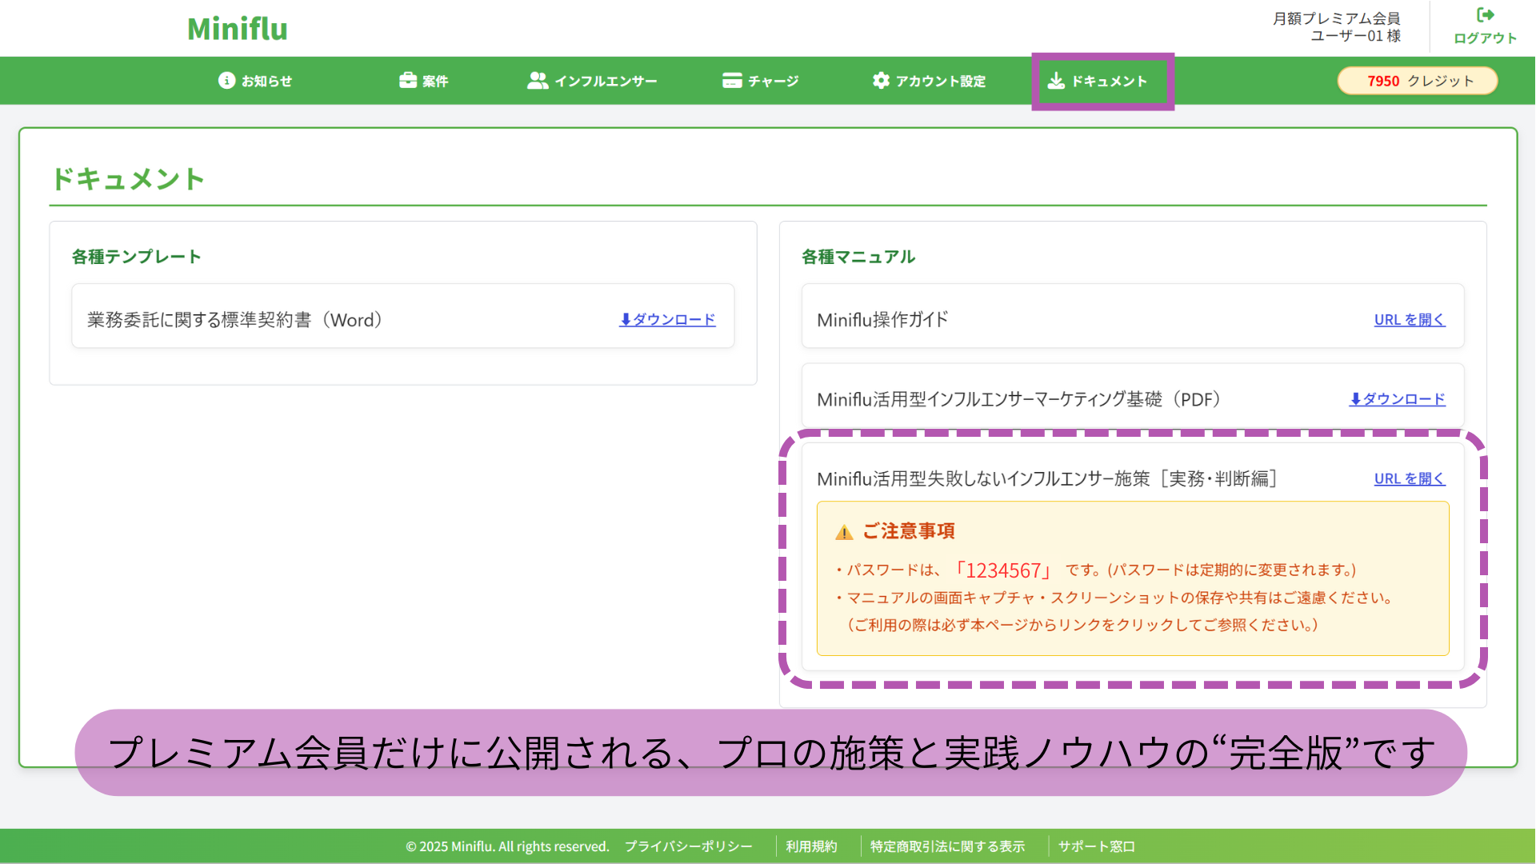The height and width of the screenshot is (864, 1536).
Task: Click the Miniflu logo
Action: pos(237,28)
